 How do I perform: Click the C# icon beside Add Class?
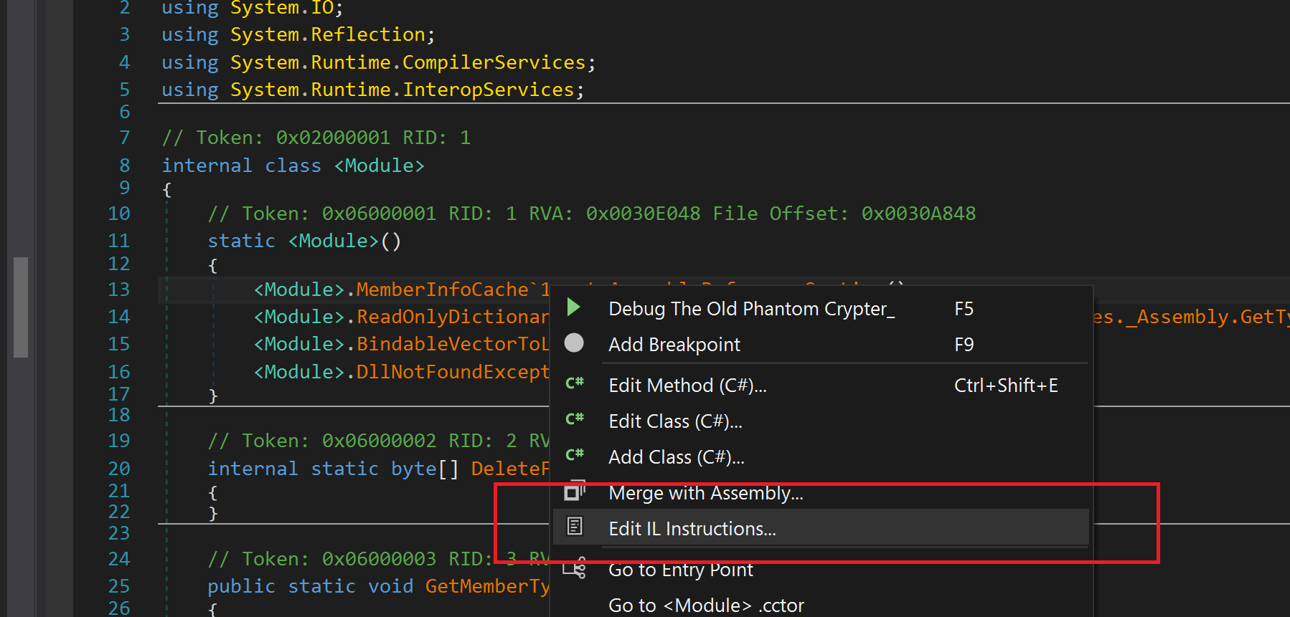tap(575, 455)
